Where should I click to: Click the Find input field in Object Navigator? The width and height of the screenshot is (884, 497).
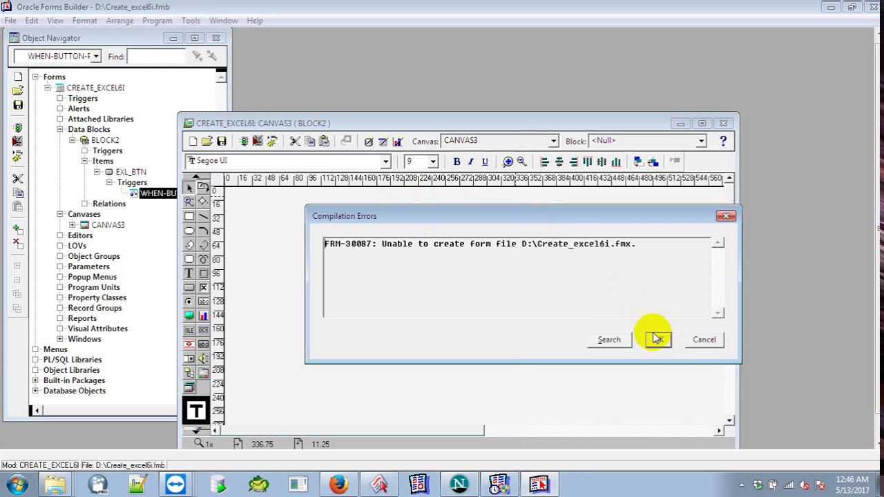tap(156, 57)
